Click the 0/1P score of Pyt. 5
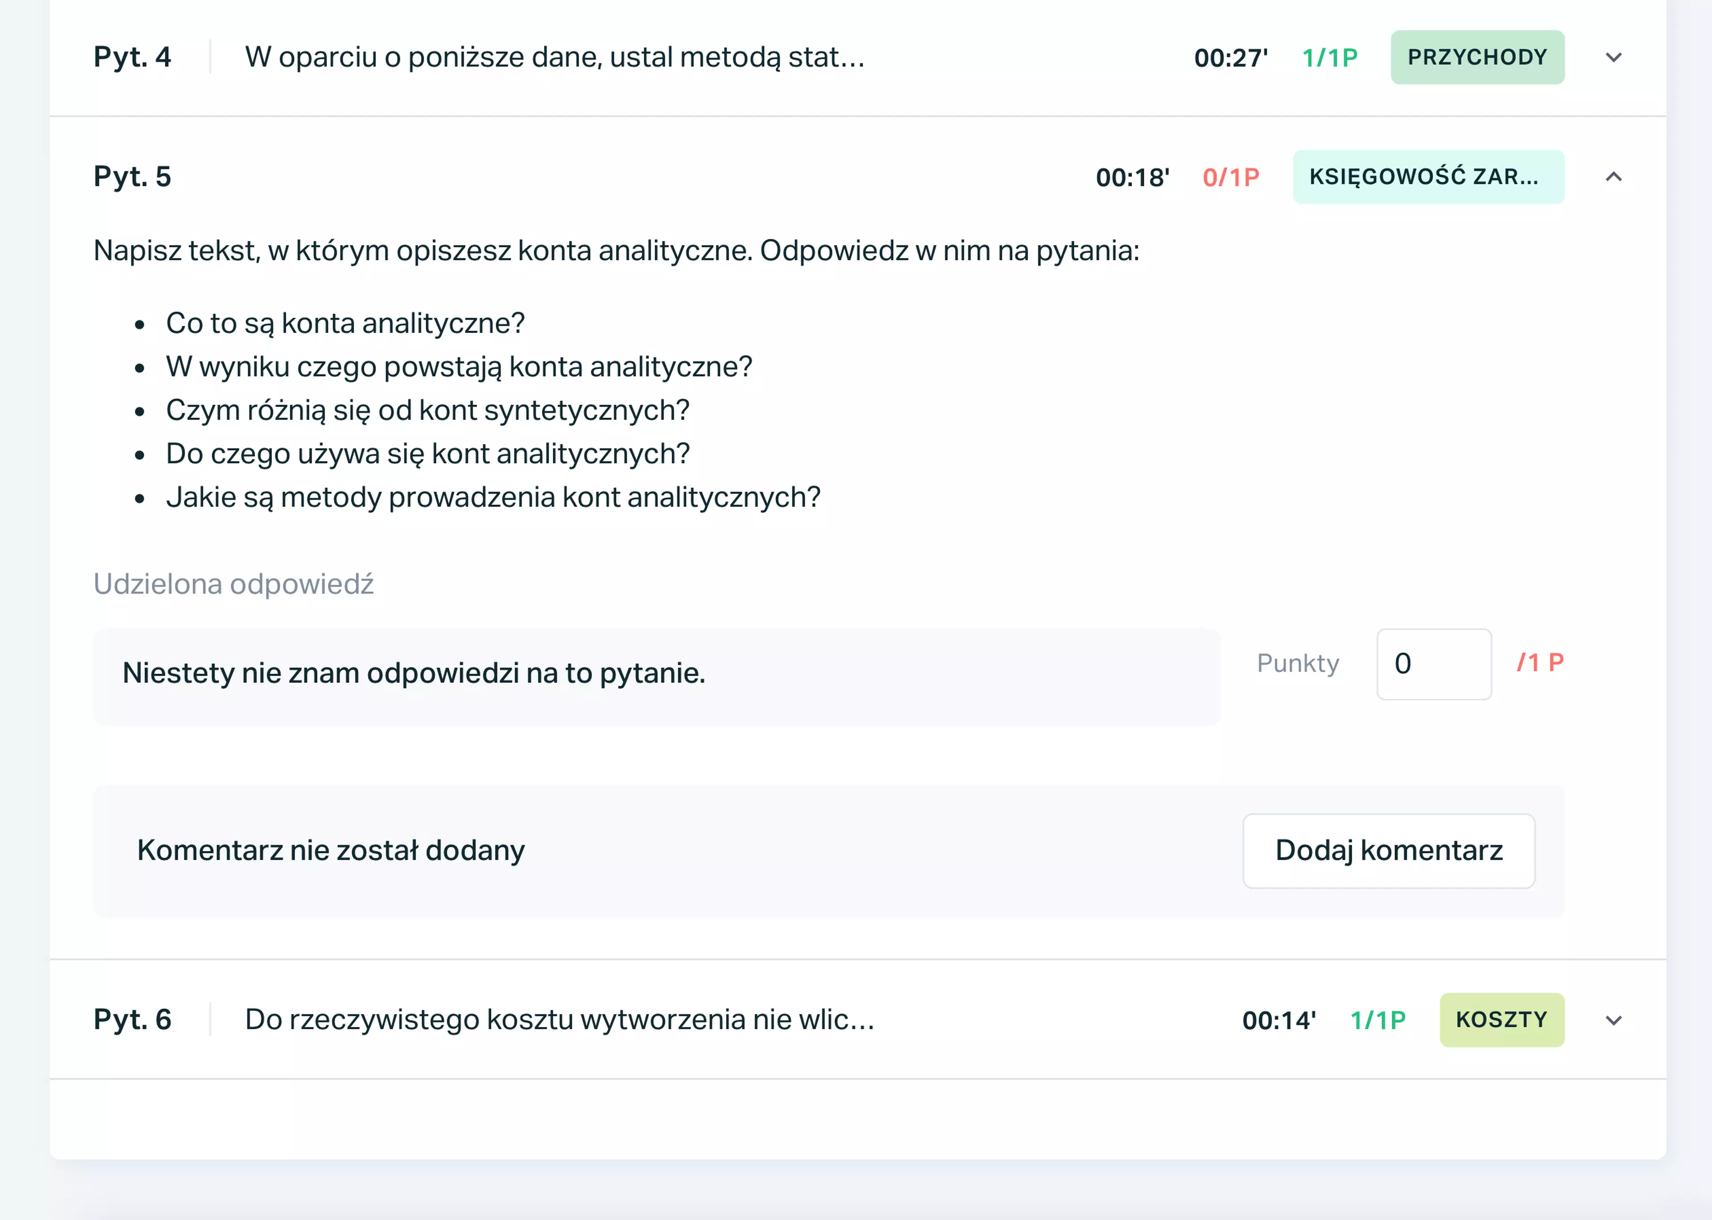1712x1220 pixels. 1230,177
